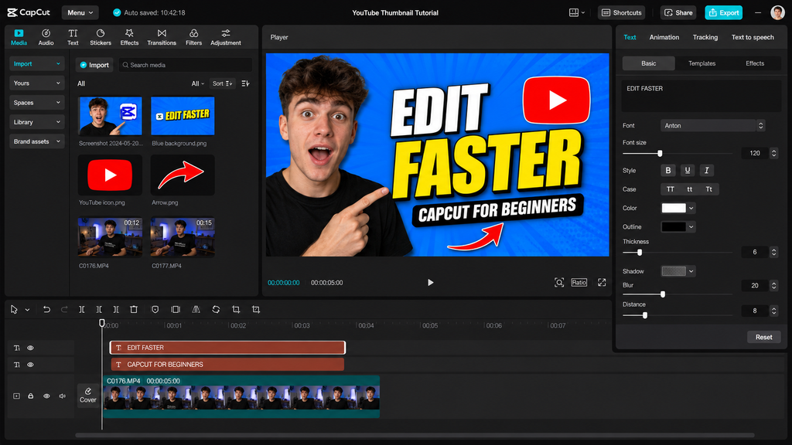Select the Effects sub-tab in text panel
792x445 pixels.
755,63
